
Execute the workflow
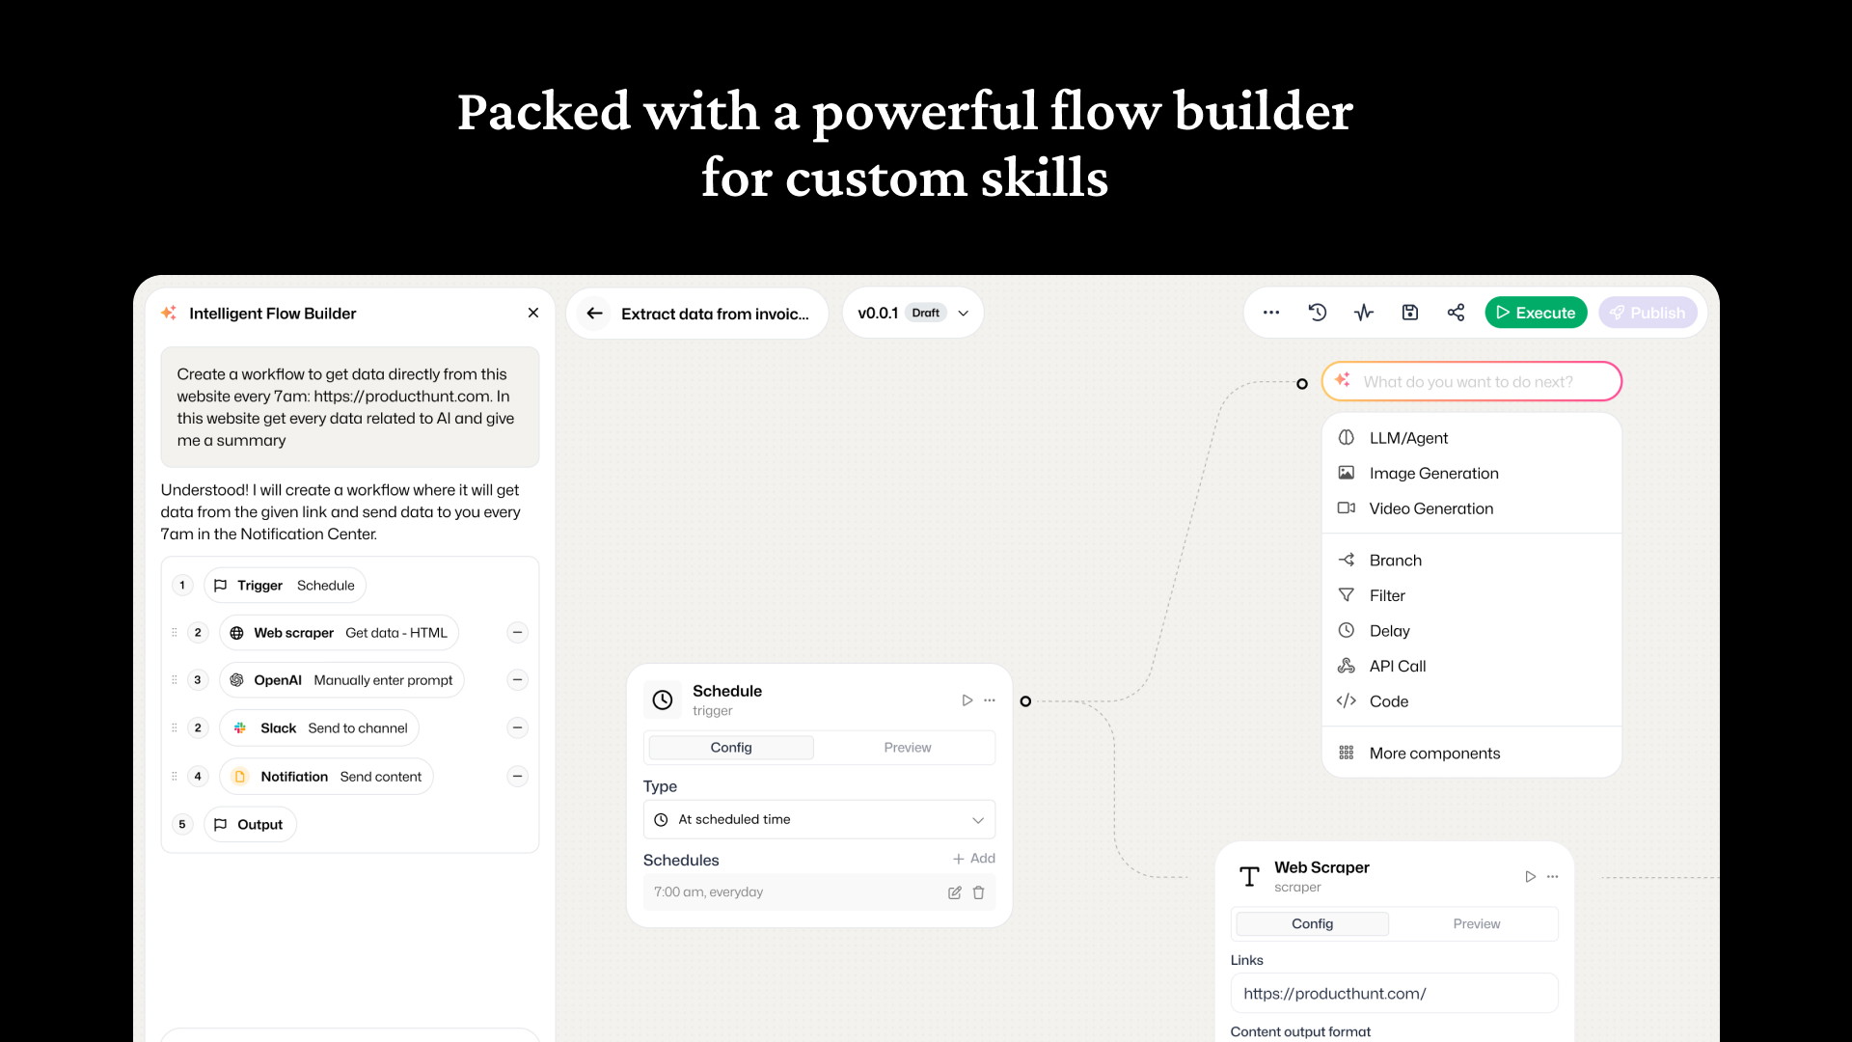[x=1536, y=312]
